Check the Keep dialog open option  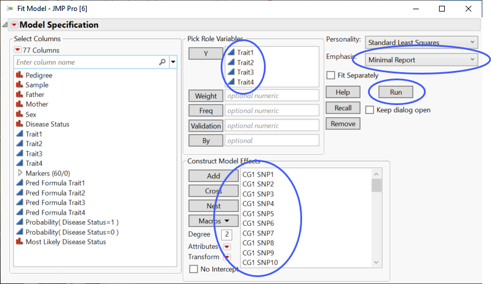pyautogui.click(x=370, y=110)
